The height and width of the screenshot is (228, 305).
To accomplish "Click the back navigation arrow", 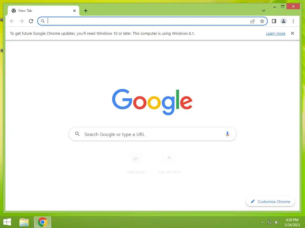I will click(12, 21).
